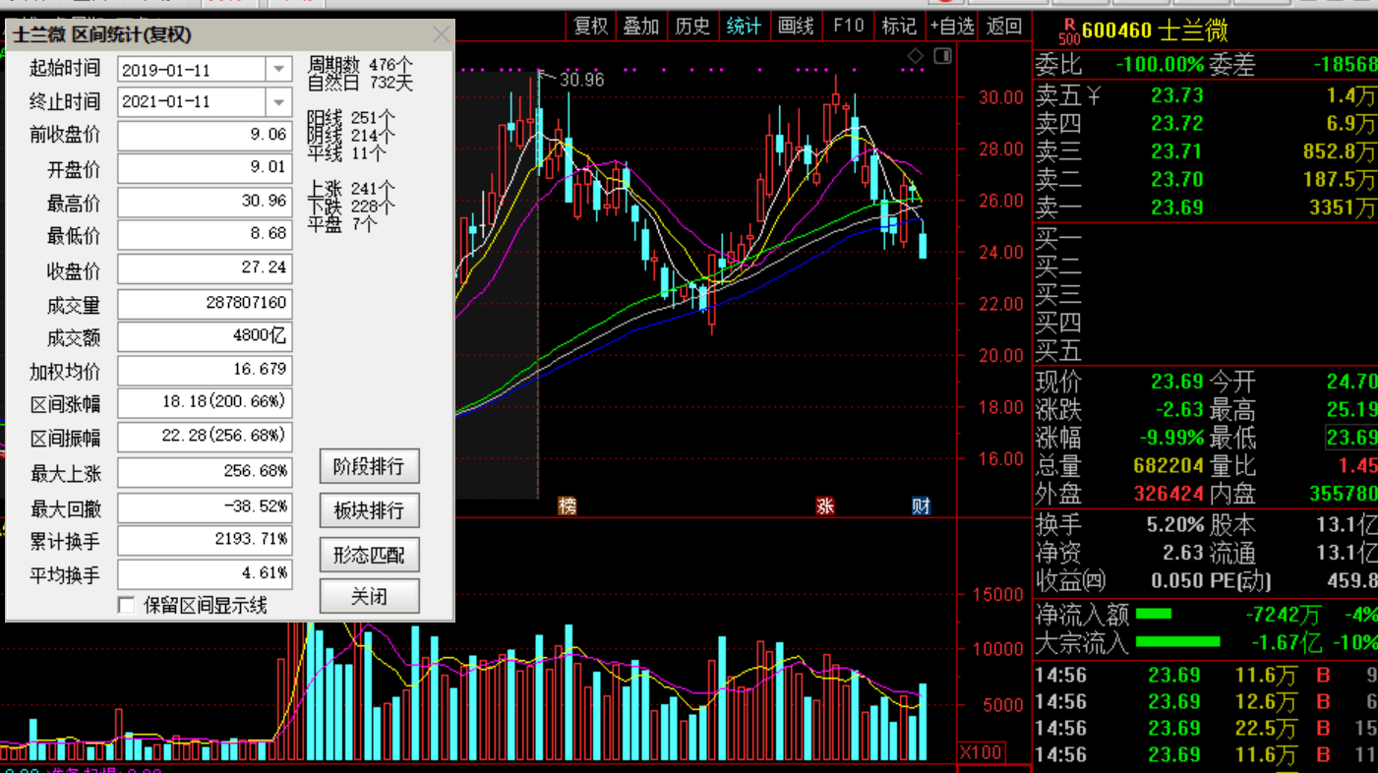Viewport: 1378px width, 773px height.
Task: Click the 前收盘价 value field
Action: click(205, 135)
